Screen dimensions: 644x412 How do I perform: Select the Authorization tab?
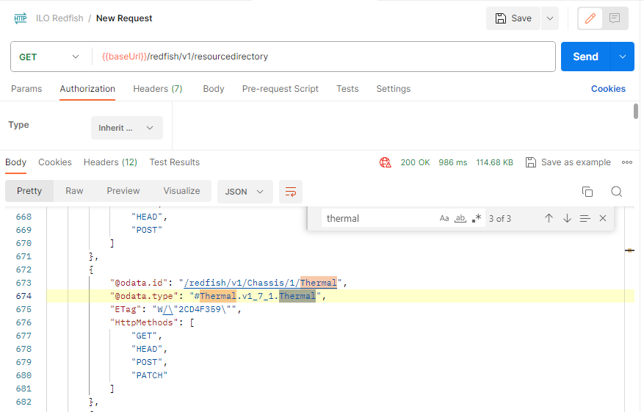pos(87,89)
